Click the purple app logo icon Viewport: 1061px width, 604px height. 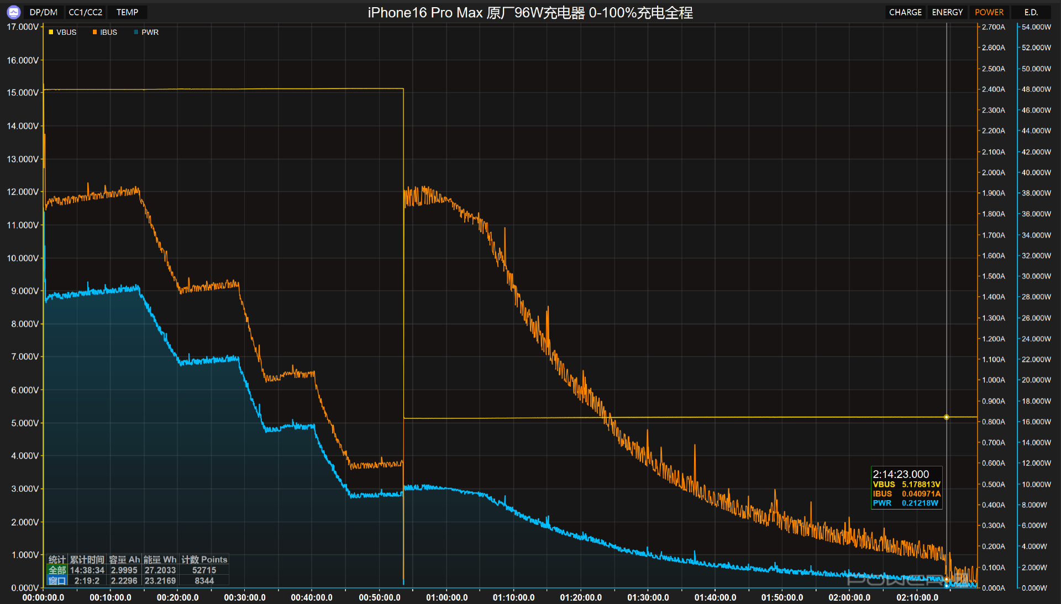pyautogui.click(x=14, y=12)
